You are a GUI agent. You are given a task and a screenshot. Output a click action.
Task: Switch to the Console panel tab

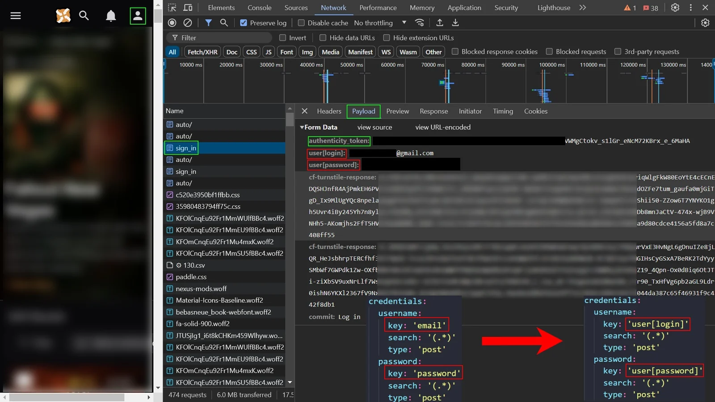point(259,8)
